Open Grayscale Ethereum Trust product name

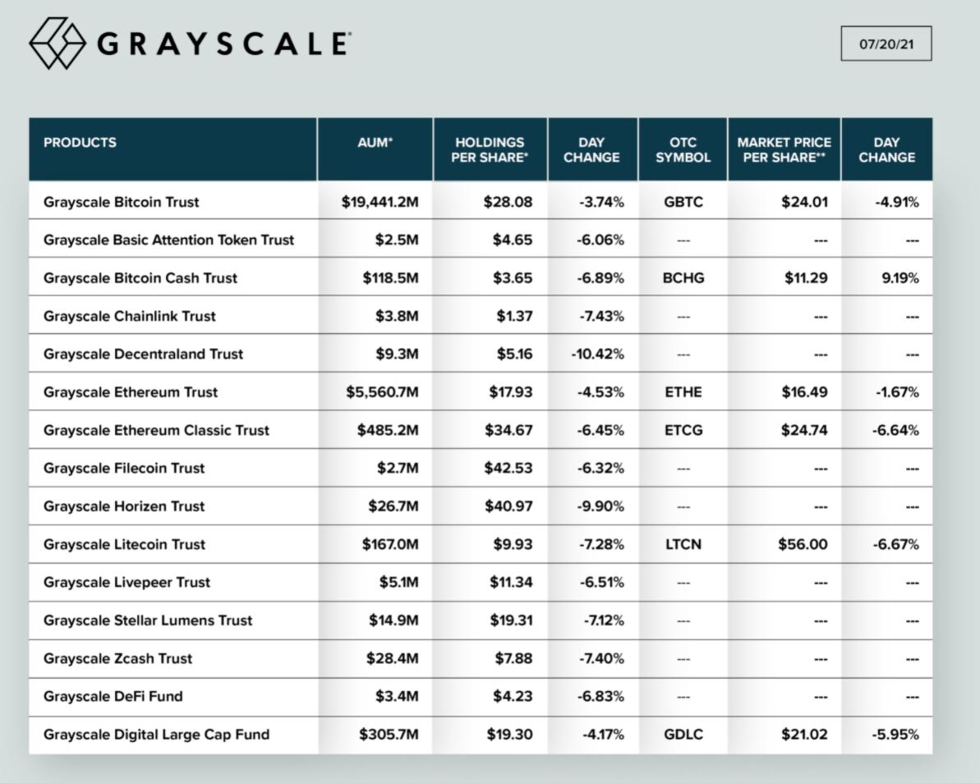[131, 392]
